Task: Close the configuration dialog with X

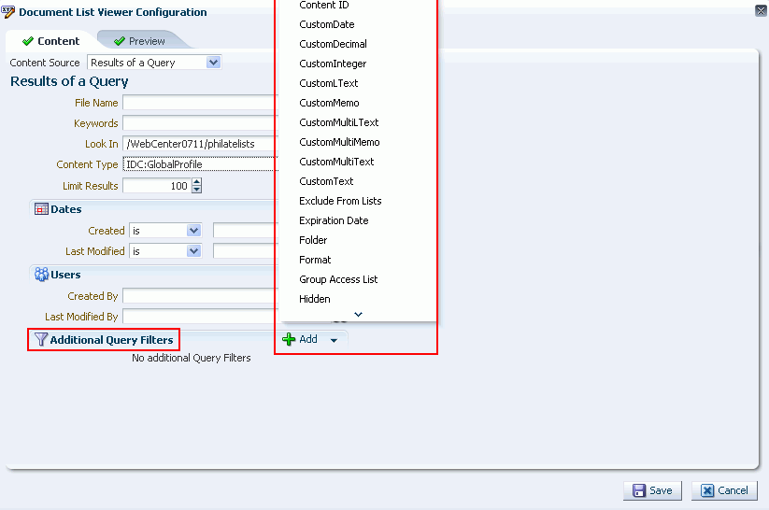Action: coord(761,11)
